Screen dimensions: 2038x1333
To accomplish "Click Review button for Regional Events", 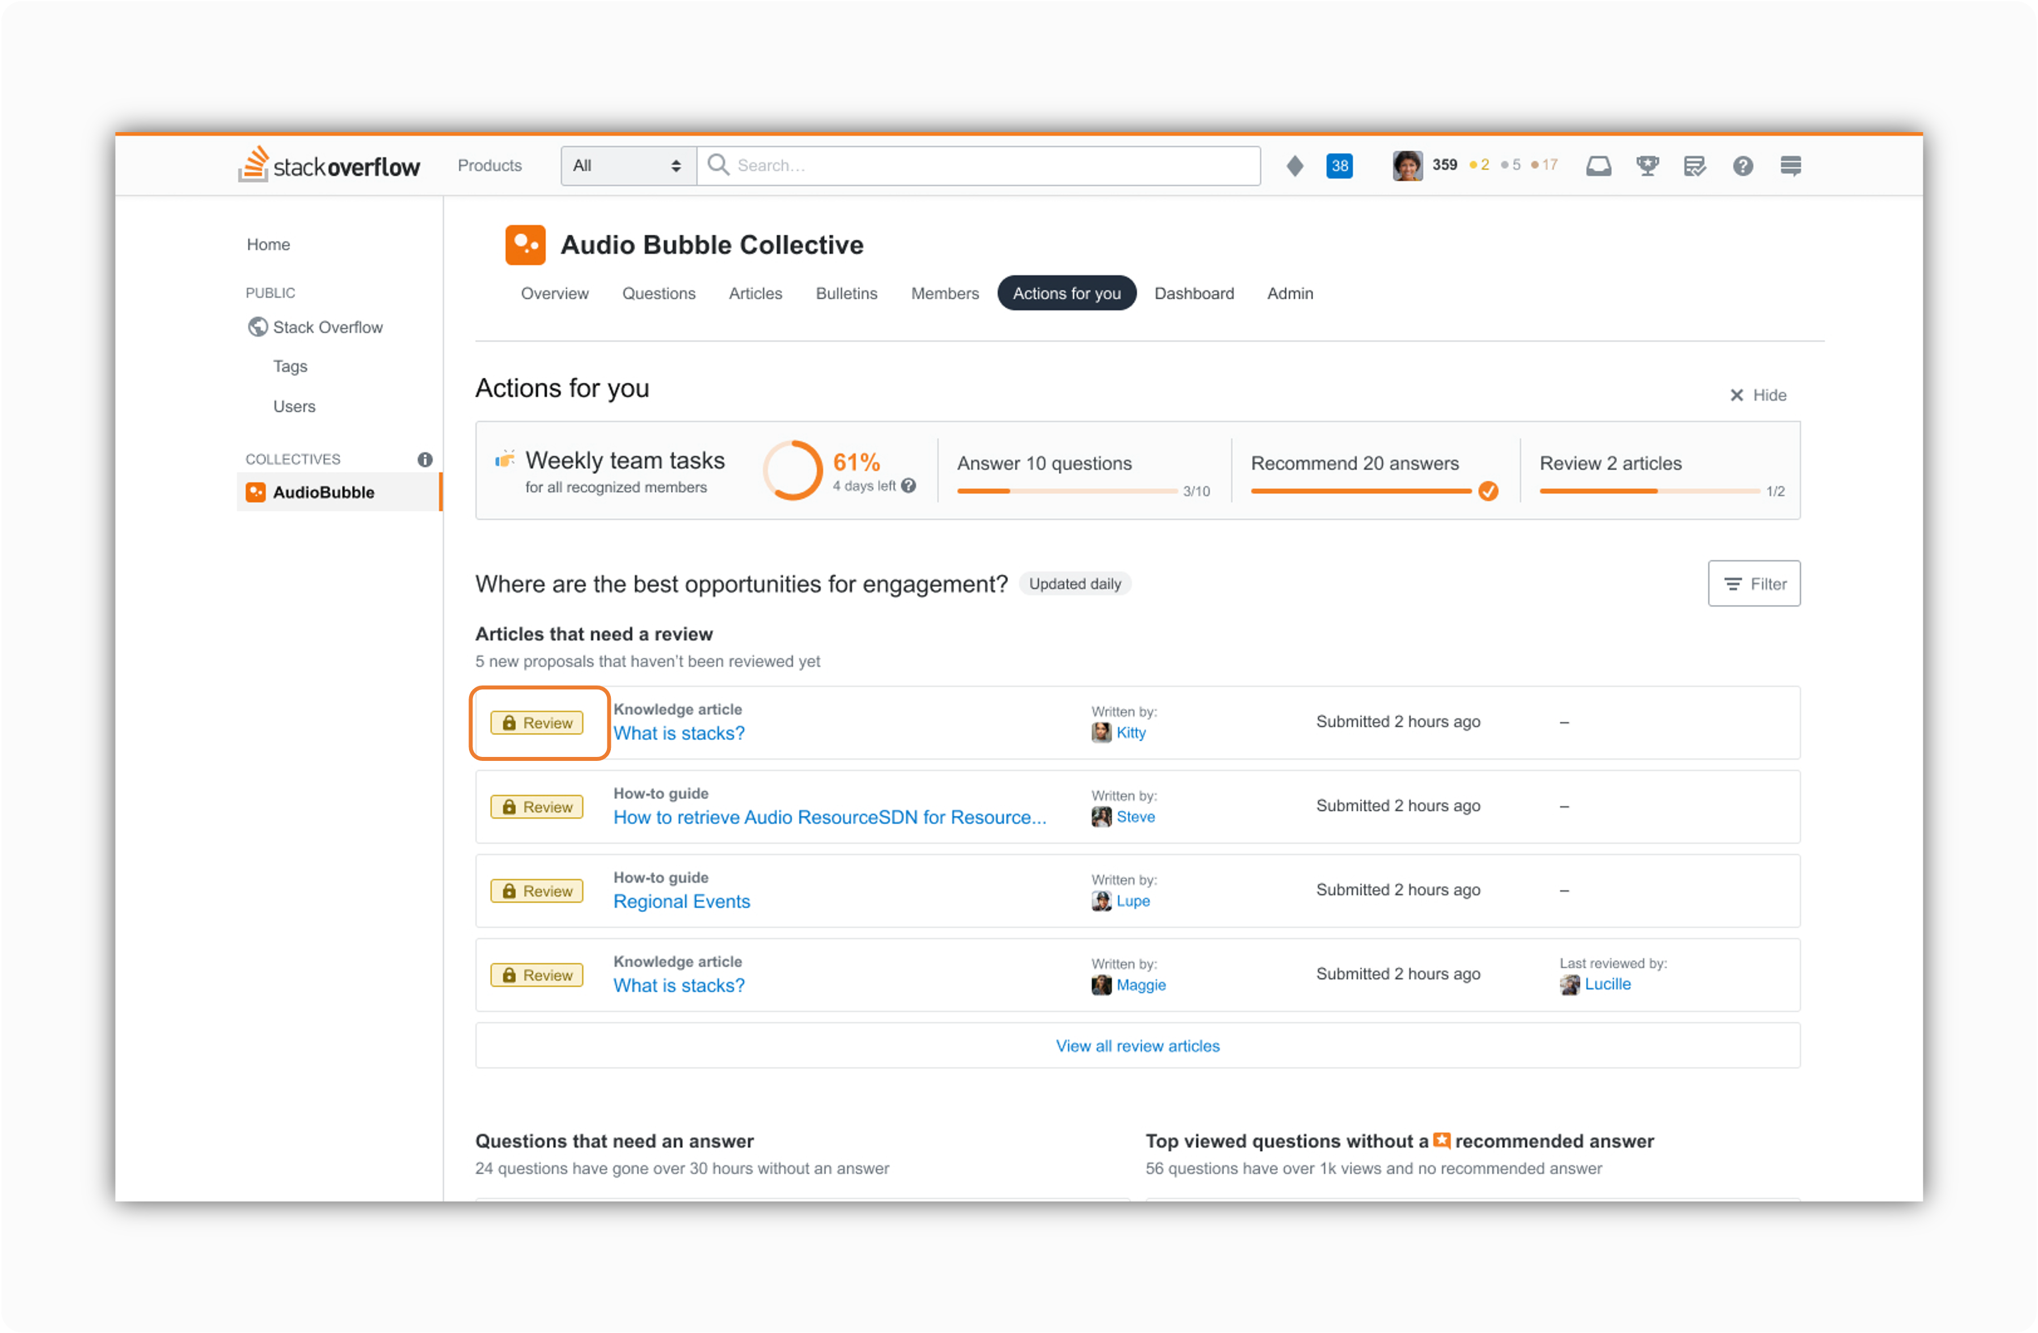I will 537,890.
